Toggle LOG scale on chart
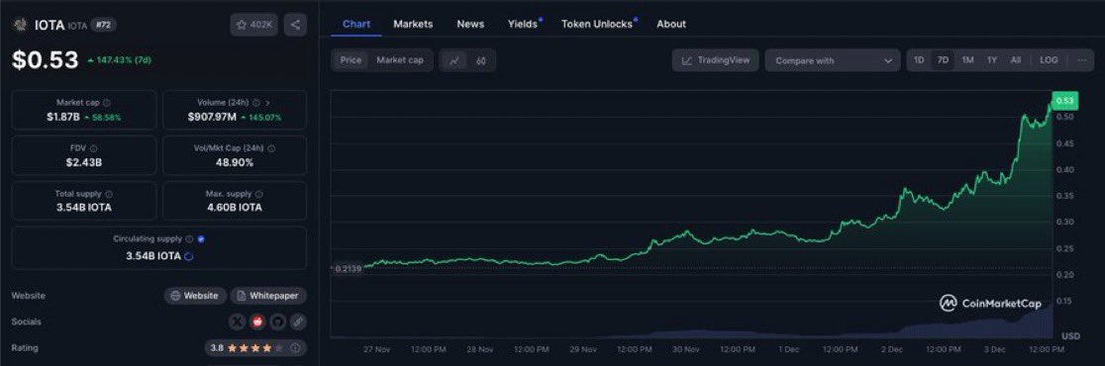Screen dimensions: 1105x366 (1049, 60)
